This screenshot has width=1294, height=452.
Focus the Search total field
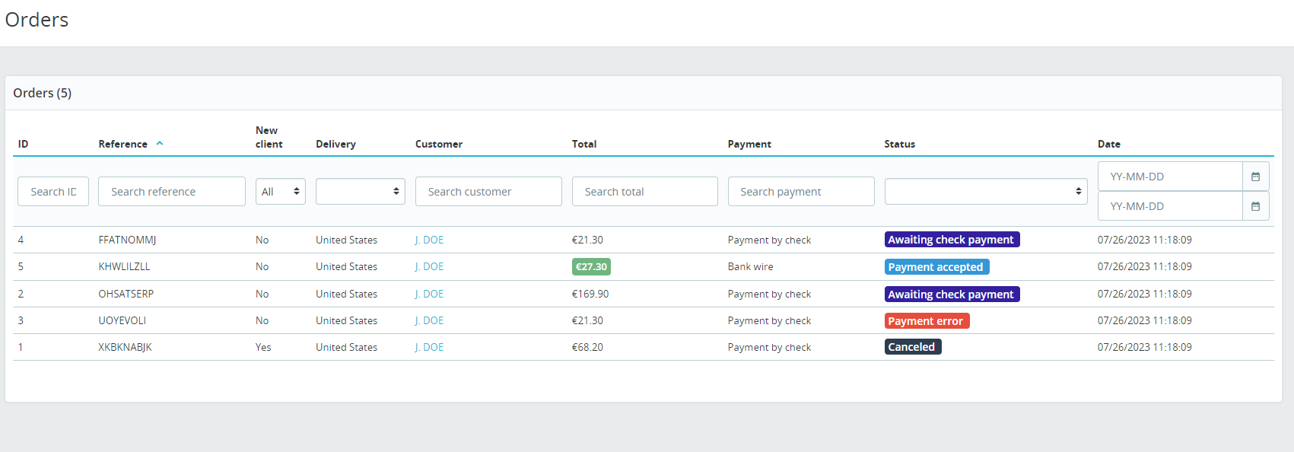coord(645,192)
